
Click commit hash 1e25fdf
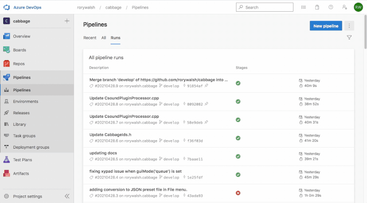pyautogui.click(x=195, y=177)
